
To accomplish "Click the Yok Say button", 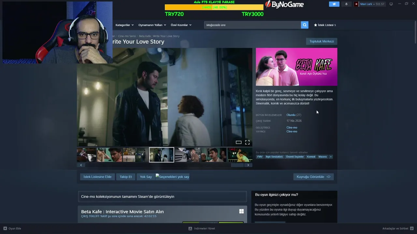I will coord(146,177).
